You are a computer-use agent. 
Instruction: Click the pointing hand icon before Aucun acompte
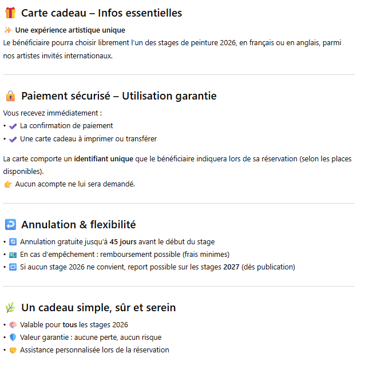pos(7,184)
